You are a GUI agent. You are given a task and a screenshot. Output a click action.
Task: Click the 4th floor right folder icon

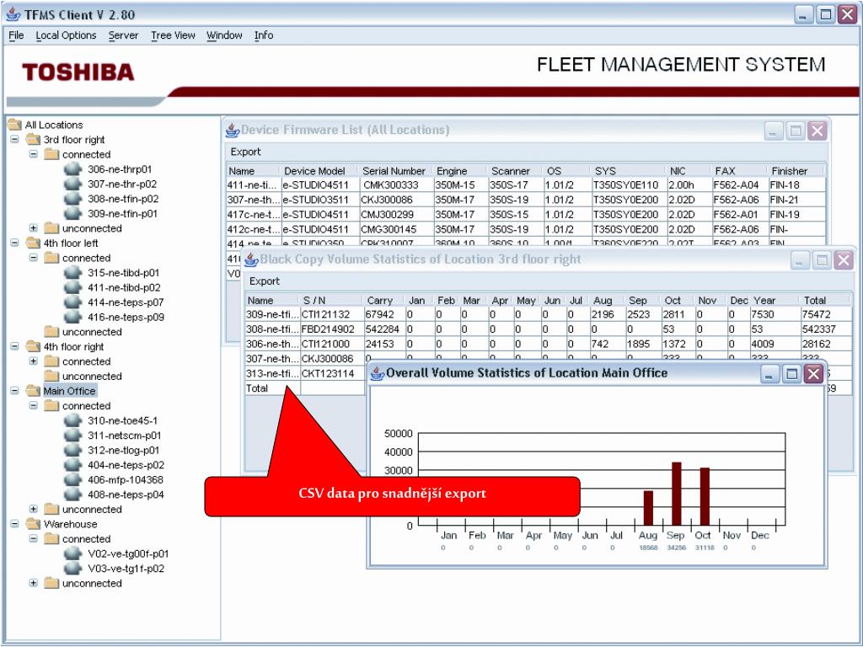[34, 346]
